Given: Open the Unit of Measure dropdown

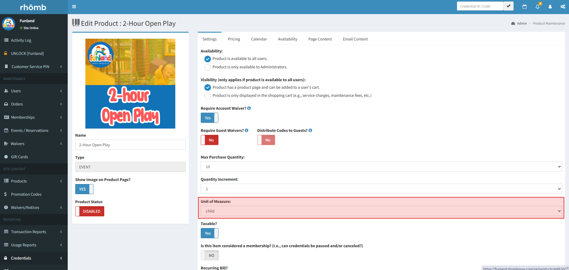Looking at the screenshot, I should click(381, 211).
